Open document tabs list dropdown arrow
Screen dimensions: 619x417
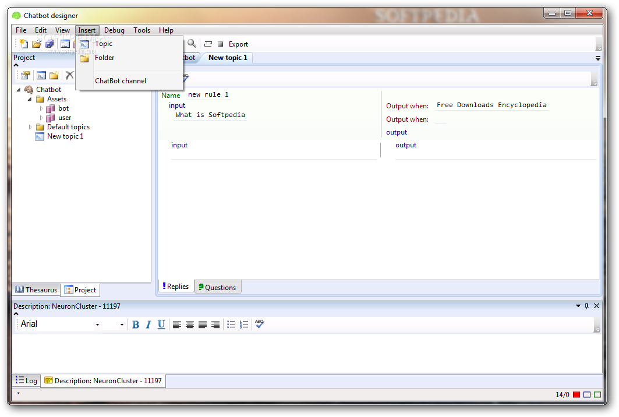pos(598,58)
